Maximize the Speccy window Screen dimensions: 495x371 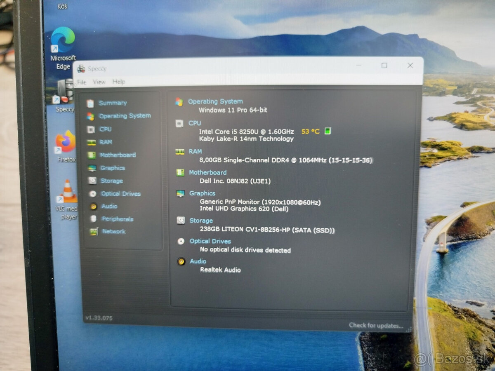point(384,66)
